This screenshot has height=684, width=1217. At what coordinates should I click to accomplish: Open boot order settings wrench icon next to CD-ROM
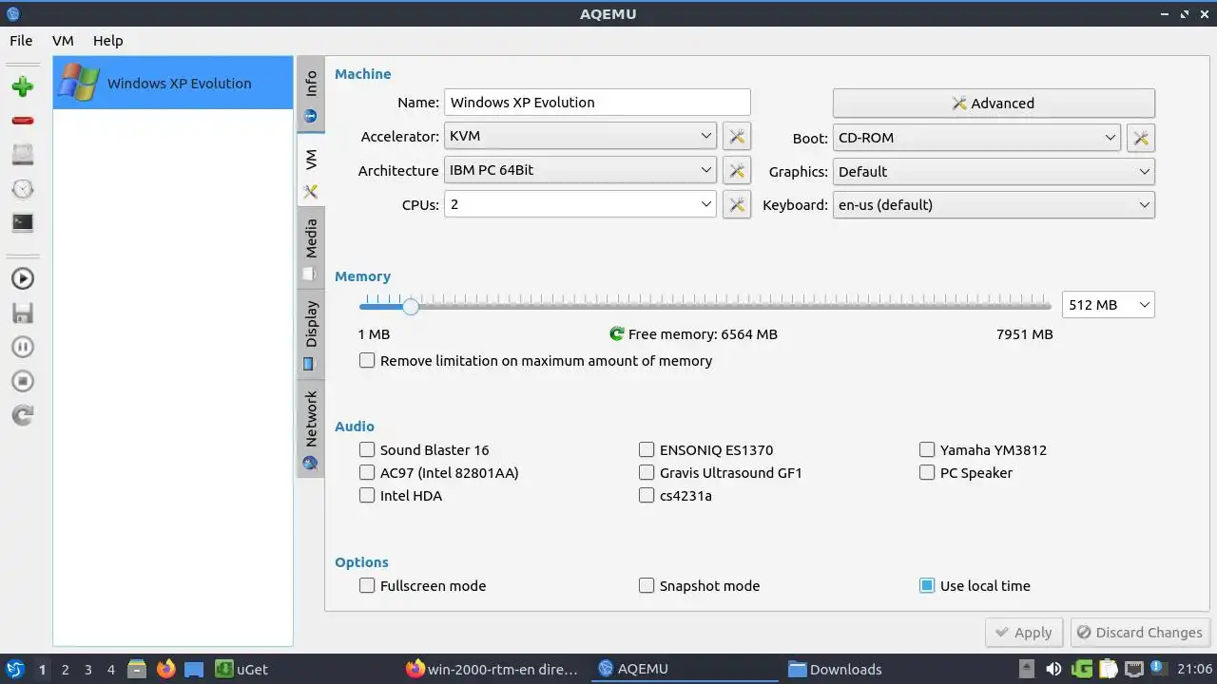tap(1140, 138)
